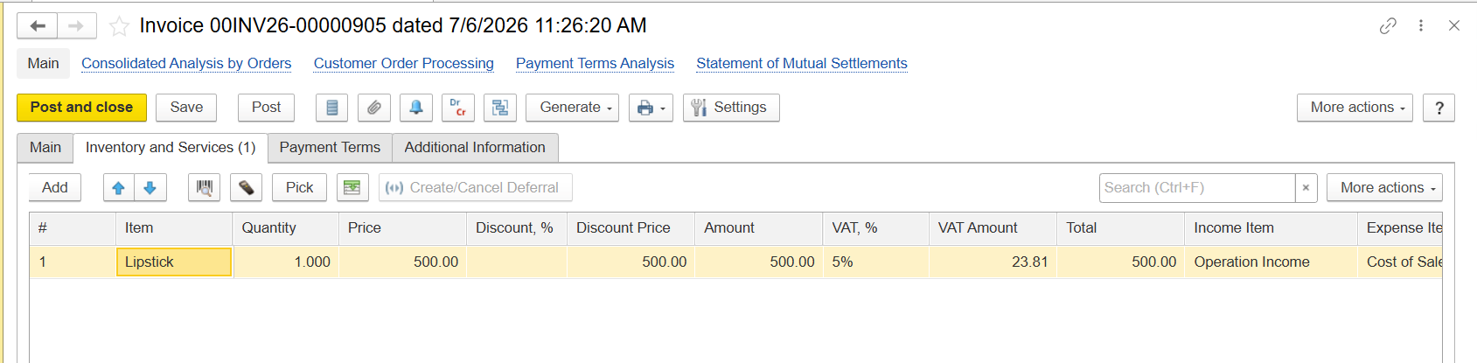The width and height of the screenshot is (1477, 363).
Task: Move the row down with blue arrow
Action: (x=150, y=188)
